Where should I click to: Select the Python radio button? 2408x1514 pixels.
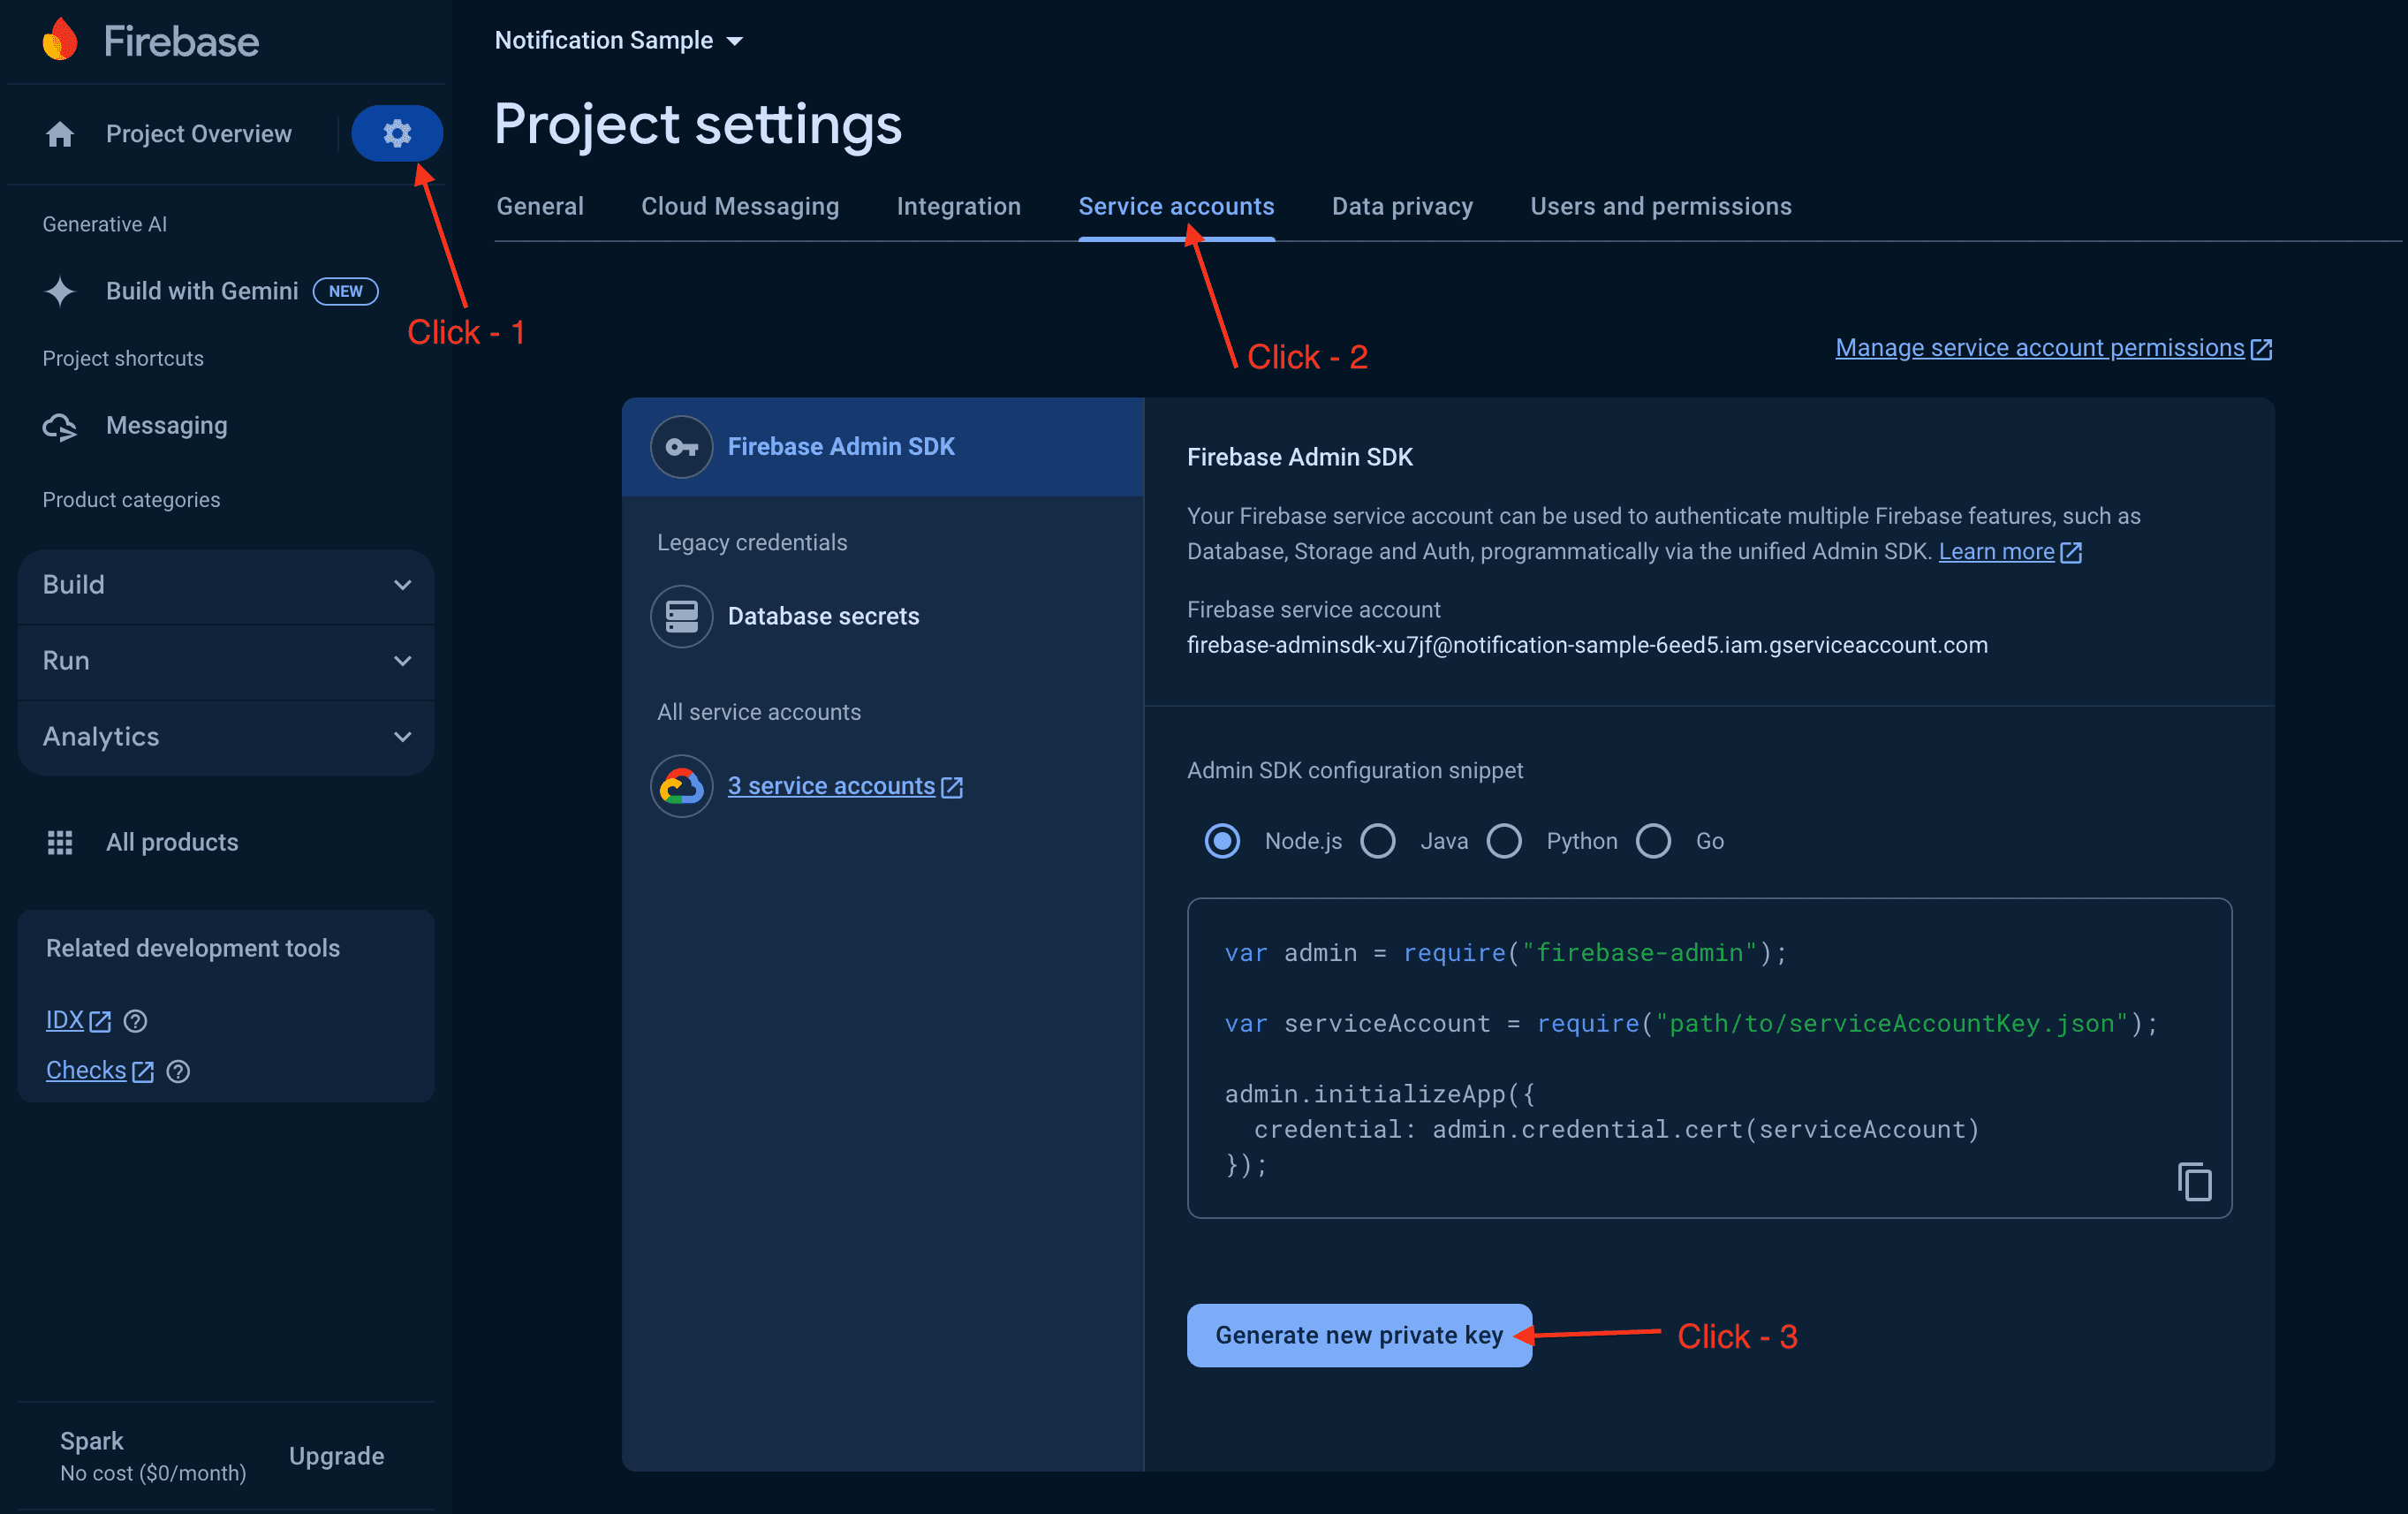1503,841
